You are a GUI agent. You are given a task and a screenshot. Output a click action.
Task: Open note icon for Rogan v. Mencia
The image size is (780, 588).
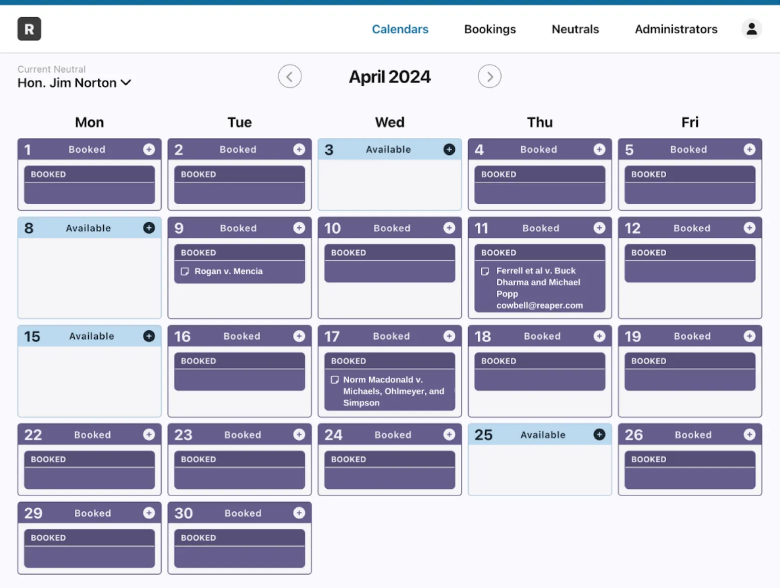185,271
